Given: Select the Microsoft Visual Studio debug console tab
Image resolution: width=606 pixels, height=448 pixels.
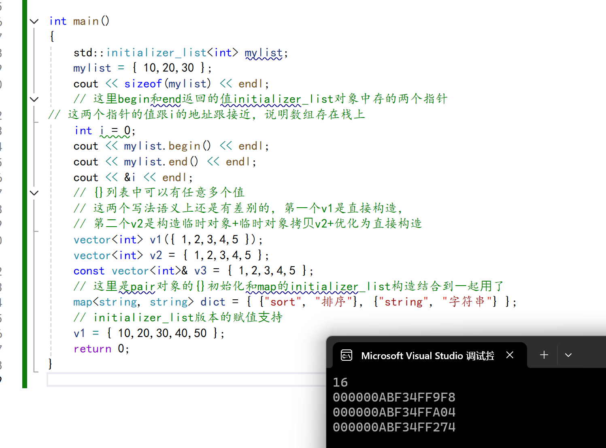Looking at the screenshot, I should [430, 355].
